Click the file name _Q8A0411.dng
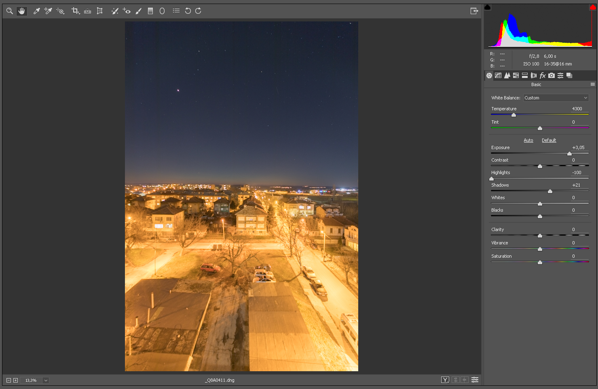Viewport: 598px width, 389px height. tap(220, 380)
